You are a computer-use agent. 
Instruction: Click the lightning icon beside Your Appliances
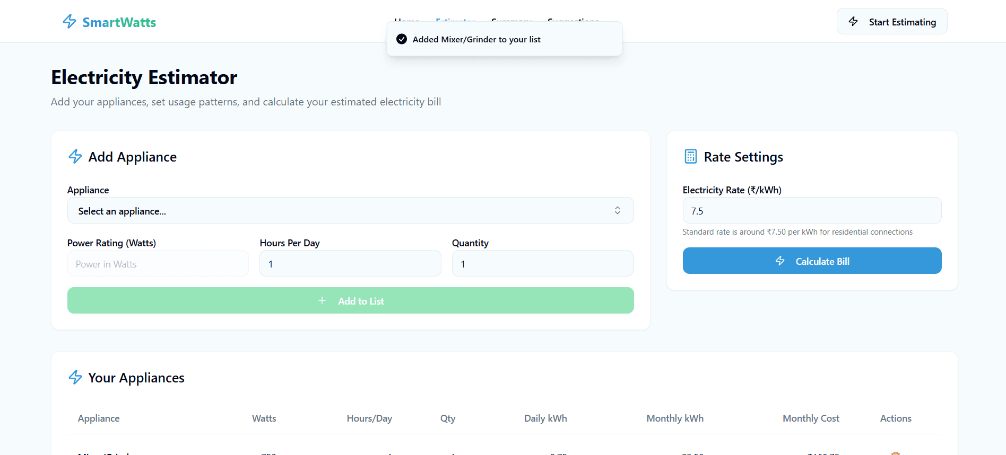click(x=75, y=378)
